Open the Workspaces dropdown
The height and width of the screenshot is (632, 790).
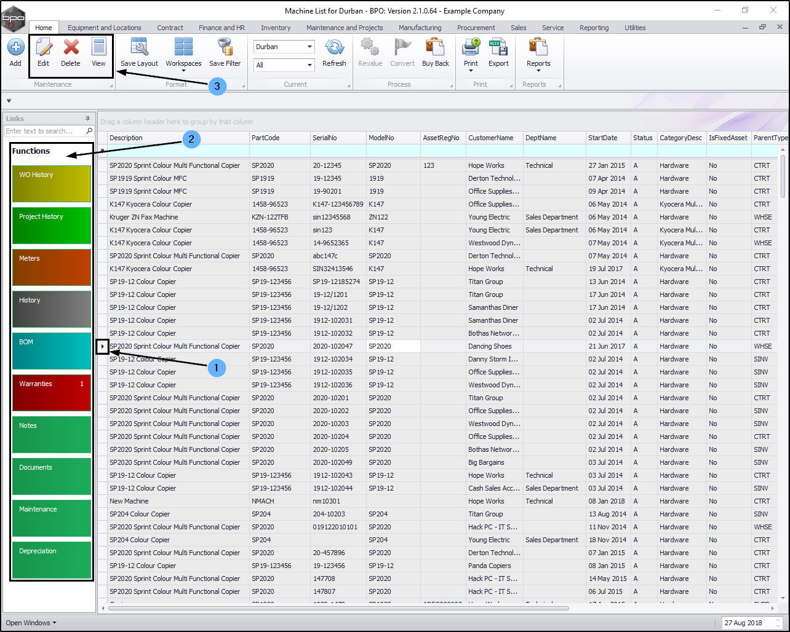click(183, 70)
